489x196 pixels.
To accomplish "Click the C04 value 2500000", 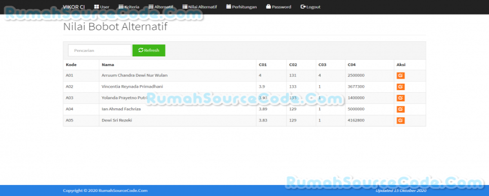I will coord(356,76).
